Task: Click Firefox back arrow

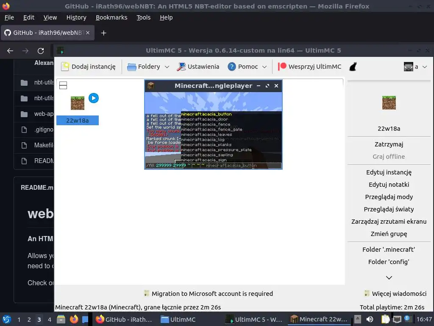Action: (x=10, y=51)
